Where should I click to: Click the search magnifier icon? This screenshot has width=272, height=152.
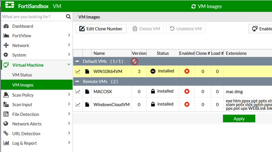click(x=68, y=17)
